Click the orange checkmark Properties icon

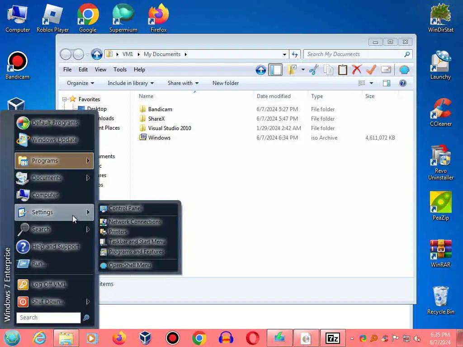click(371, 70)
